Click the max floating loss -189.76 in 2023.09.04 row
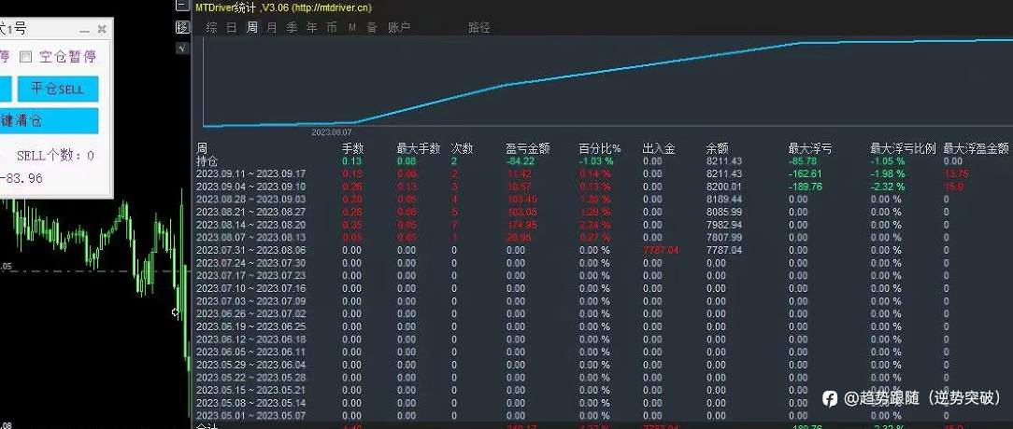The height and width of the screenshot is (429, 1013). pos(806,187)
